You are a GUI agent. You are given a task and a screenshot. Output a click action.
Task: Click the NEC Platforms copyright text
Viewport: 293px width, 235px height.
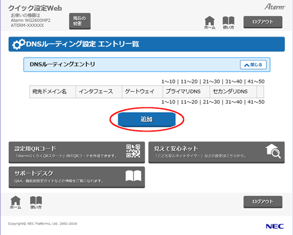pos(43,224)
